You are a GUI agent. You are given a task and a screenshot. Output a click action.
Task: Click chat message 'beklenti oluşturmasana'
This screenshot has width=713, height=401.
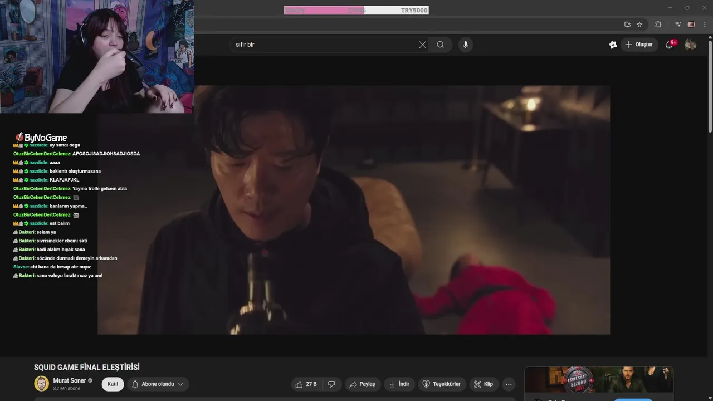(x=75, y=171)
